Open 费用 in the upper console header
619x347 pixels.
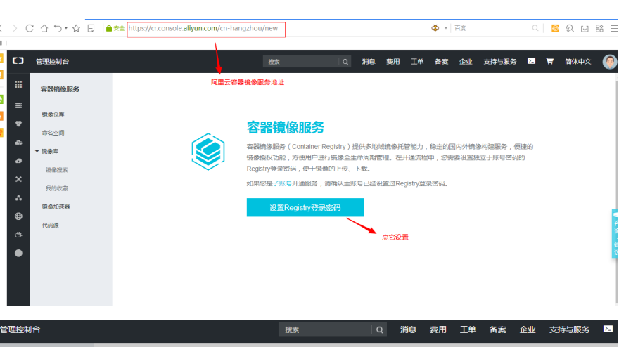point(393,62)
